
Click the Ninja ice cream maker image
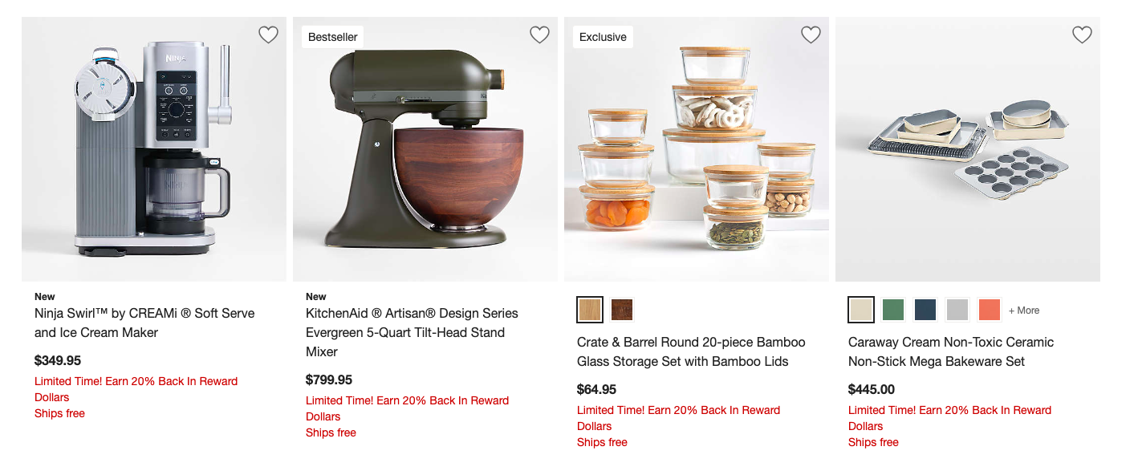tap(153, 149)
